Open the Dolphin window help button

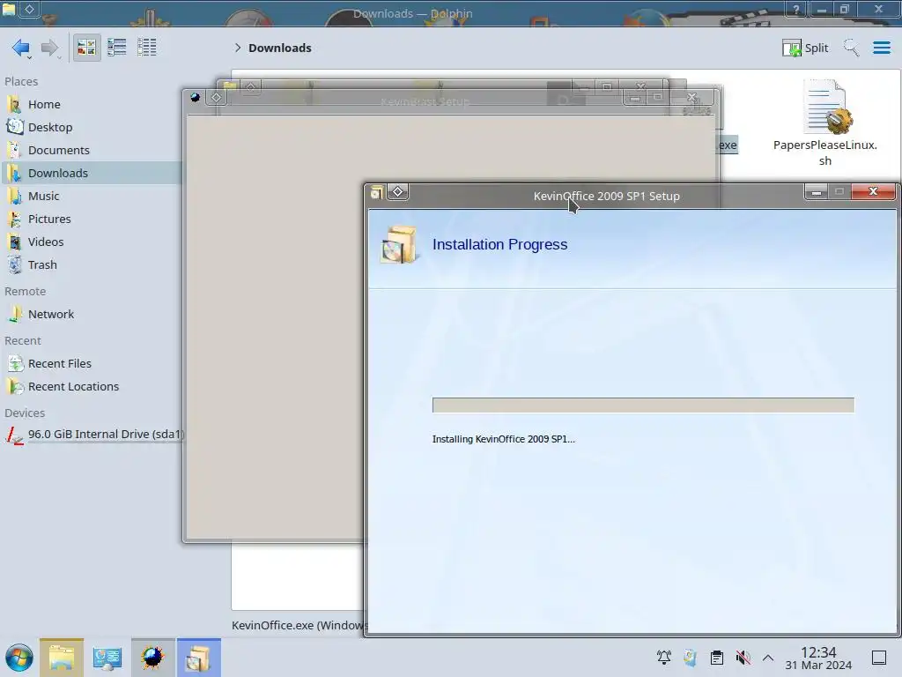click(x=795, y=9)
